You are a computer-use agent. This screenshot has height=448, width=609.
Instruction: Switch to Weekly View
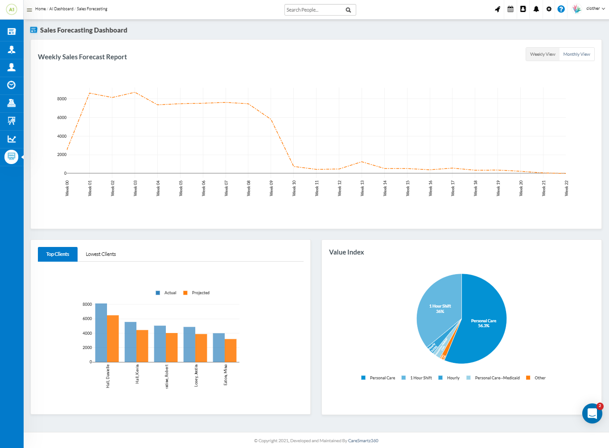[543, 54]
